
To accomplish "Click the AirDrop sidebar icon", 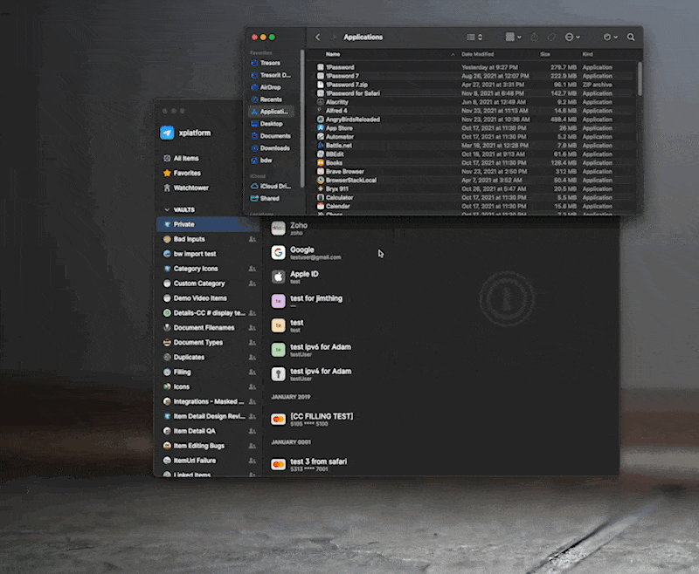I will click(254, 87).
